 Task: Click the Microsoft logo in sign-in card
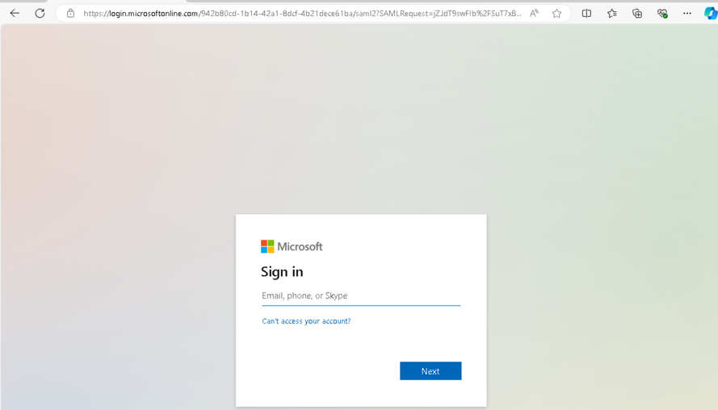point(292,247)
